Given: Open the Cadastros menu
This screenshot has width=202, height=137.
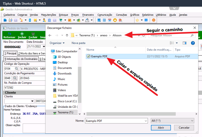Looking at the screenshot, I should pyautogui.click(x=9, y=15).
